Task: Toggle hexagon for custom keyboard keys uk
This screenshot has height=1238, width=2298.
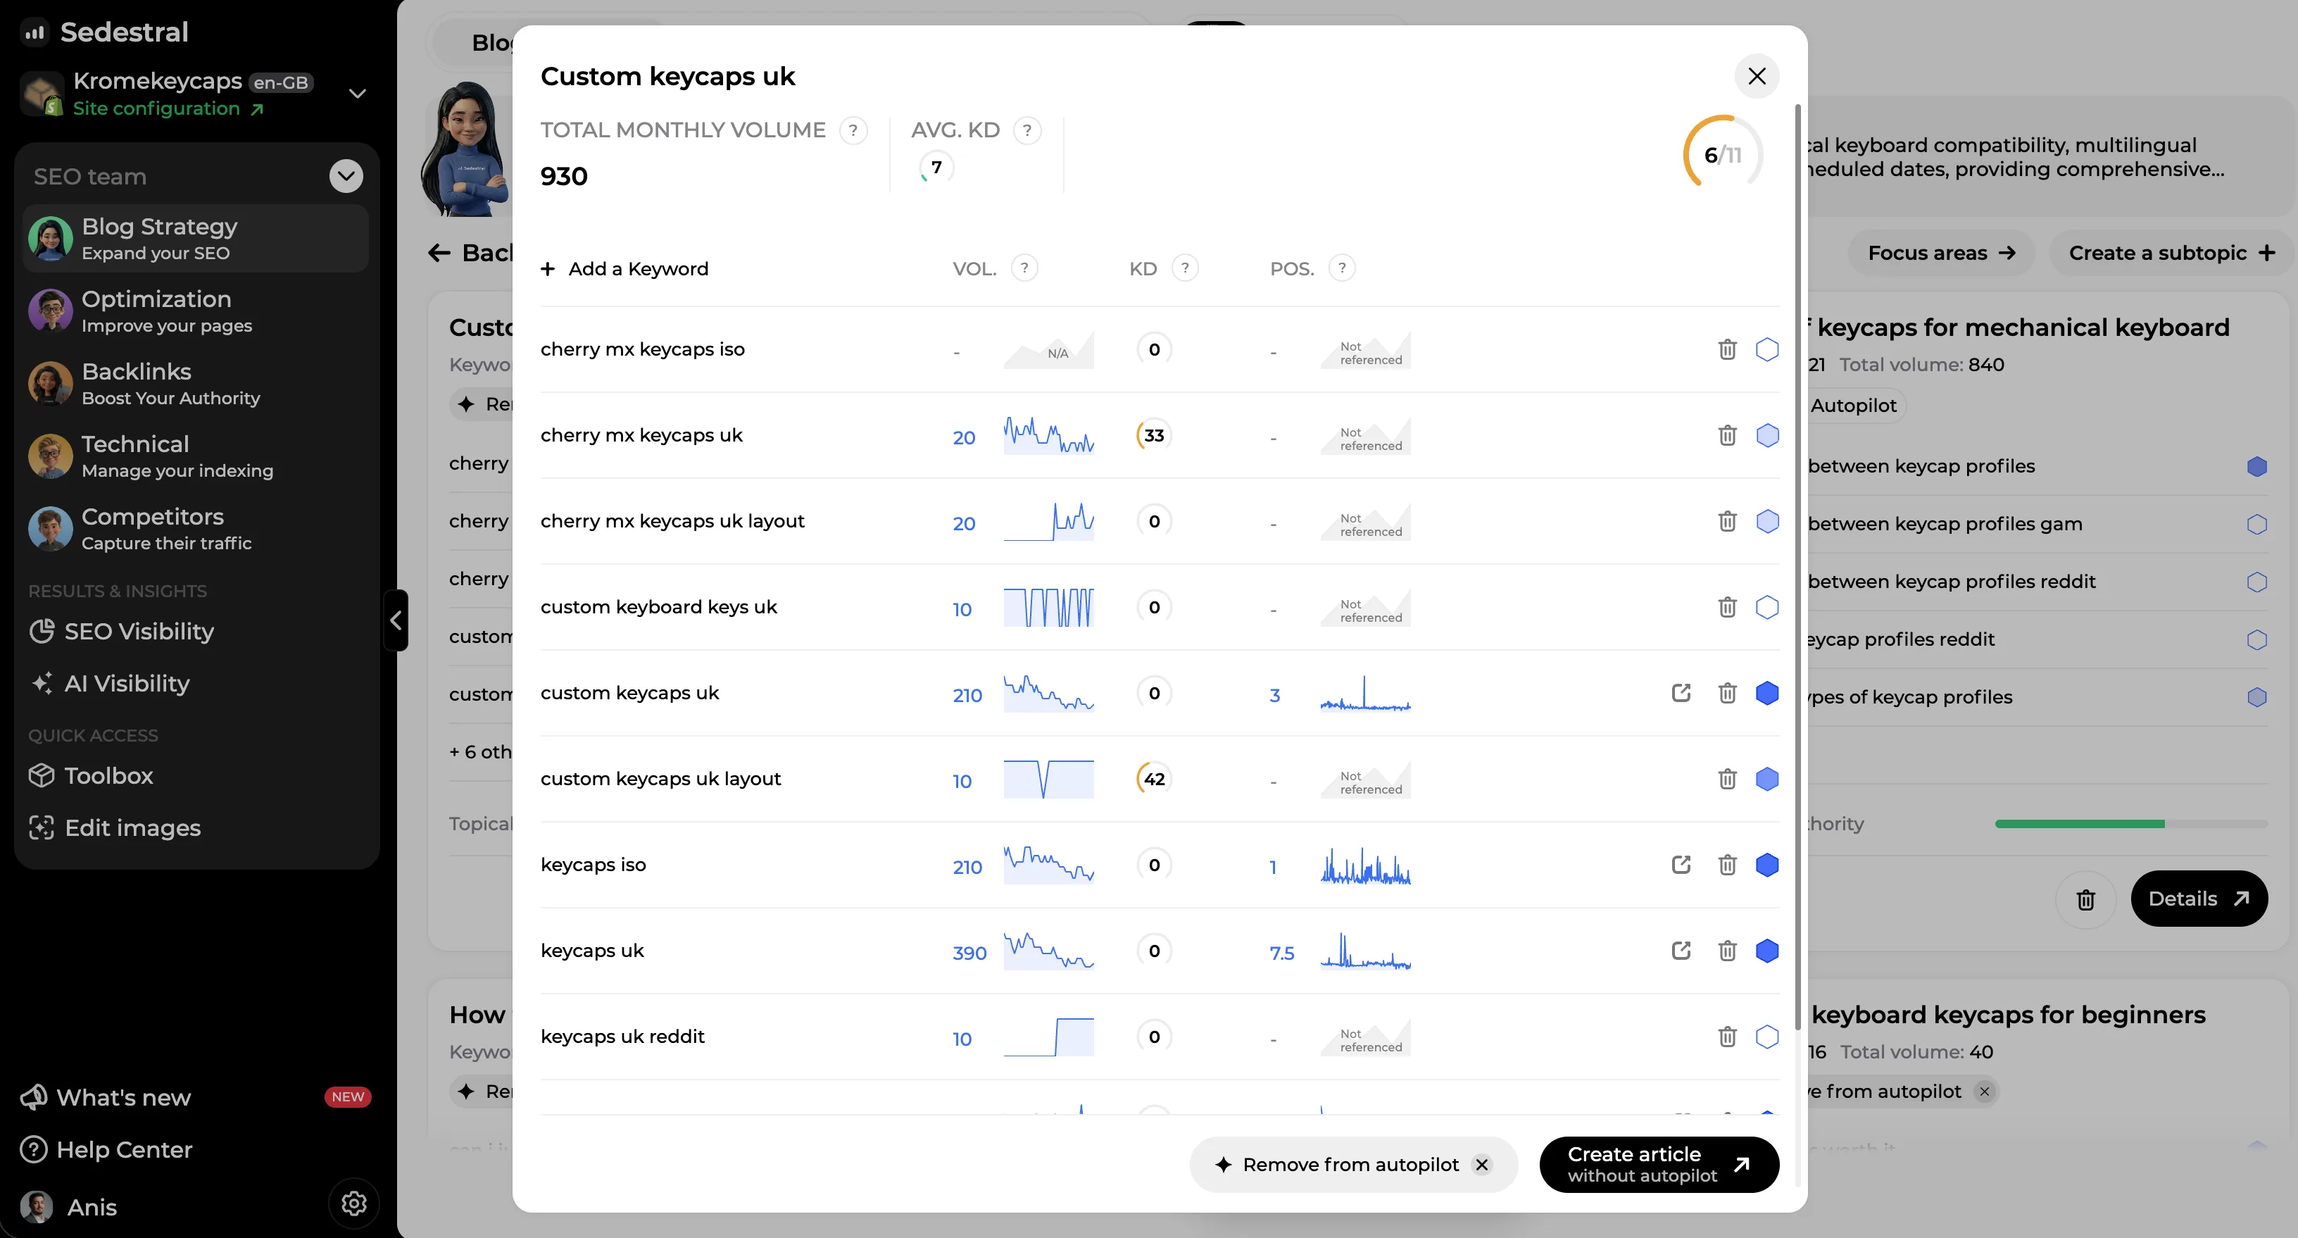Action: coord(1767,607)
